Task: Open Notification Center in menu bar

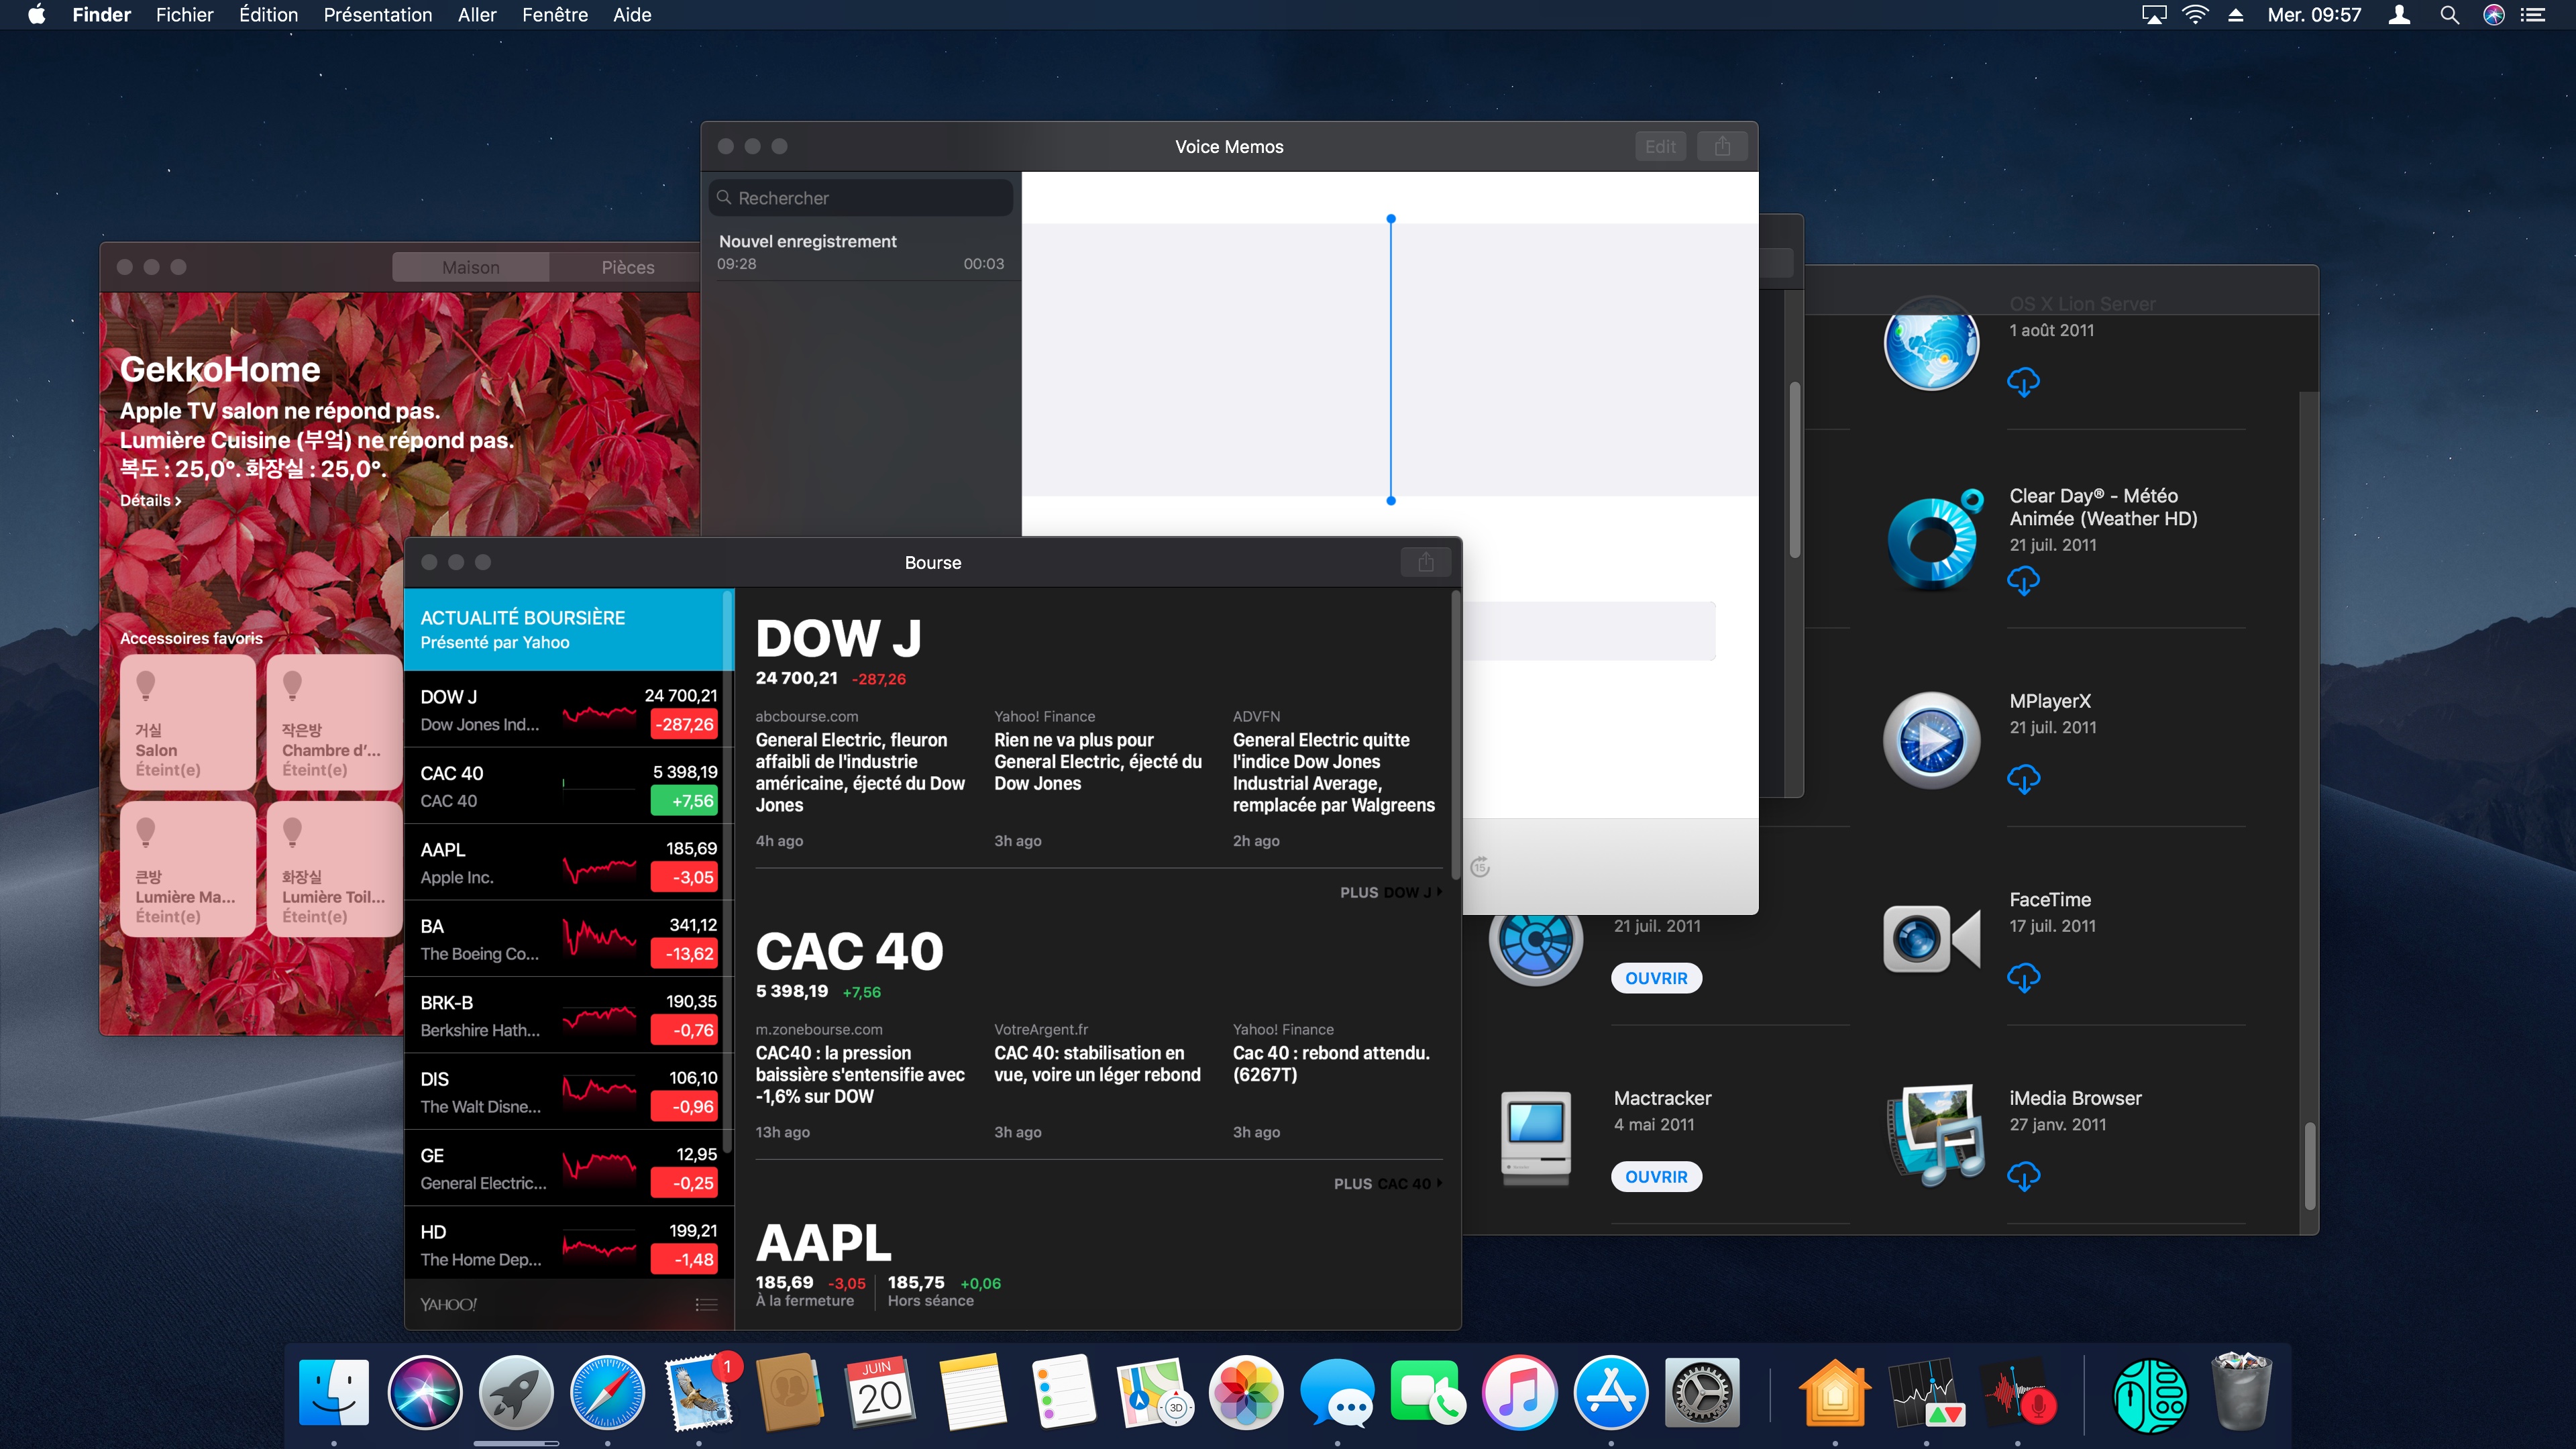Action: (2533, 15)
